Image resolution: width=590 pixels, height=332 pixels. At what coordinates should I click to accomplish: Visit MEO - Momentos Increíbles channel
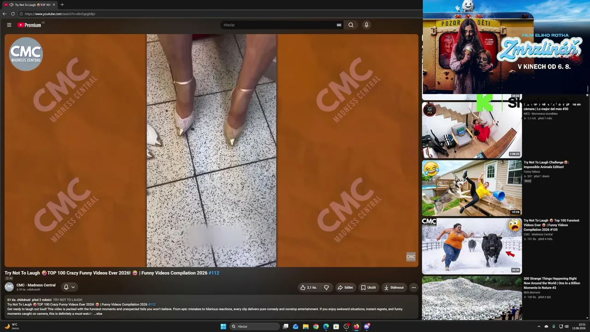point(541,113)
